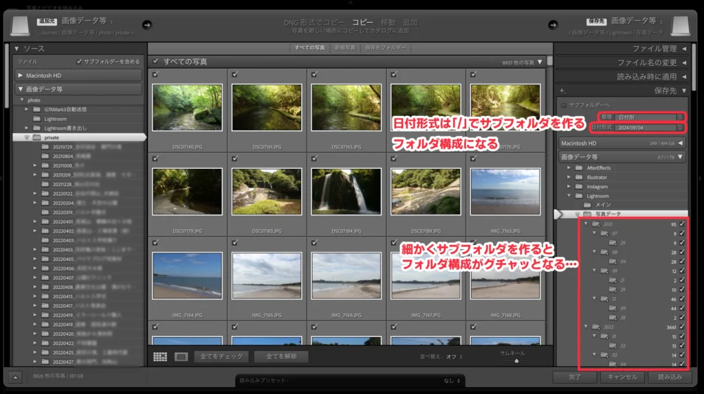The image size is (704, 394).
Task: Adjust the サムネール thumbnail size slider
Action: click(x=516, y=360)
